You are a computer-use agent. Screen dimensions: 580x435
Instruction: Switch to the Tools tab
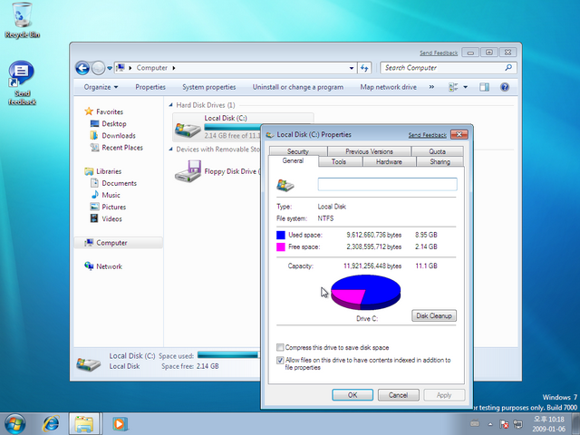tap(339, 161)
